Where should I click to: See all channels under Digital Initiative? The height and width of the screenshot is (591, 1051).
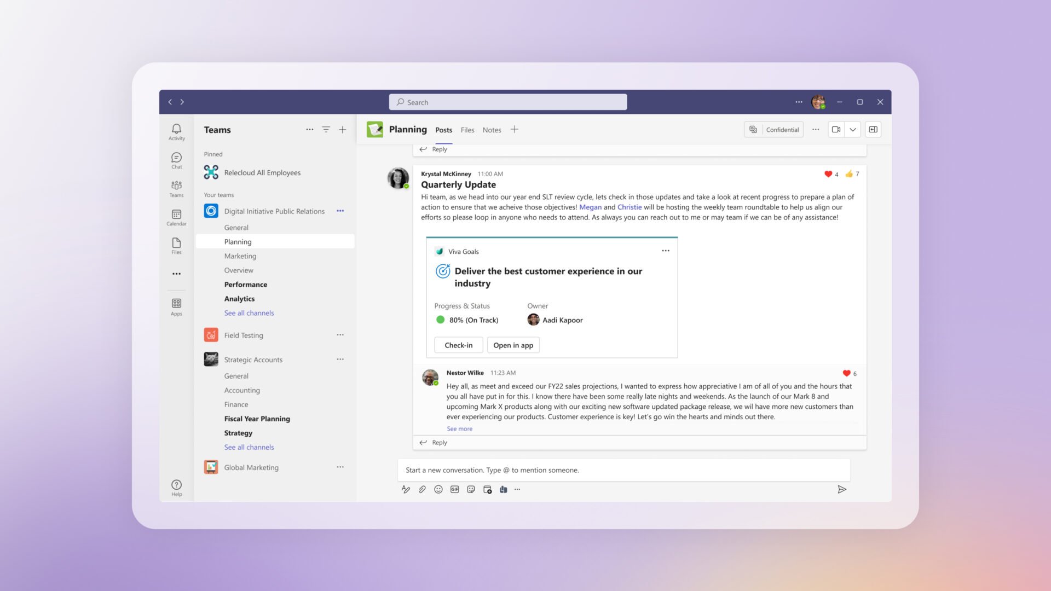coord(249,312)
